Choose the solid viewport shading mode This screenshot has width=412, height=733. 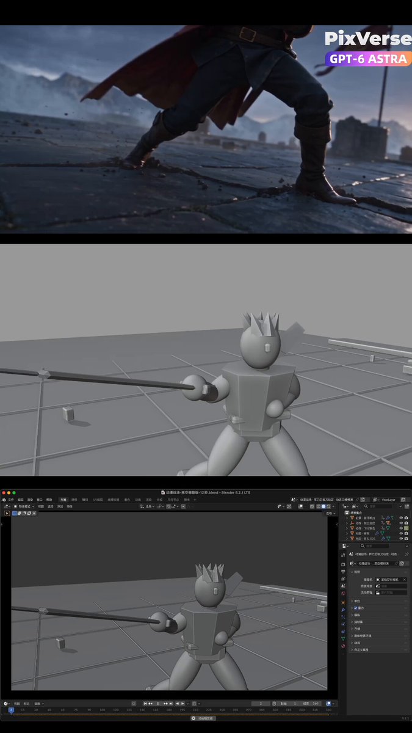(x=323, y=506)
